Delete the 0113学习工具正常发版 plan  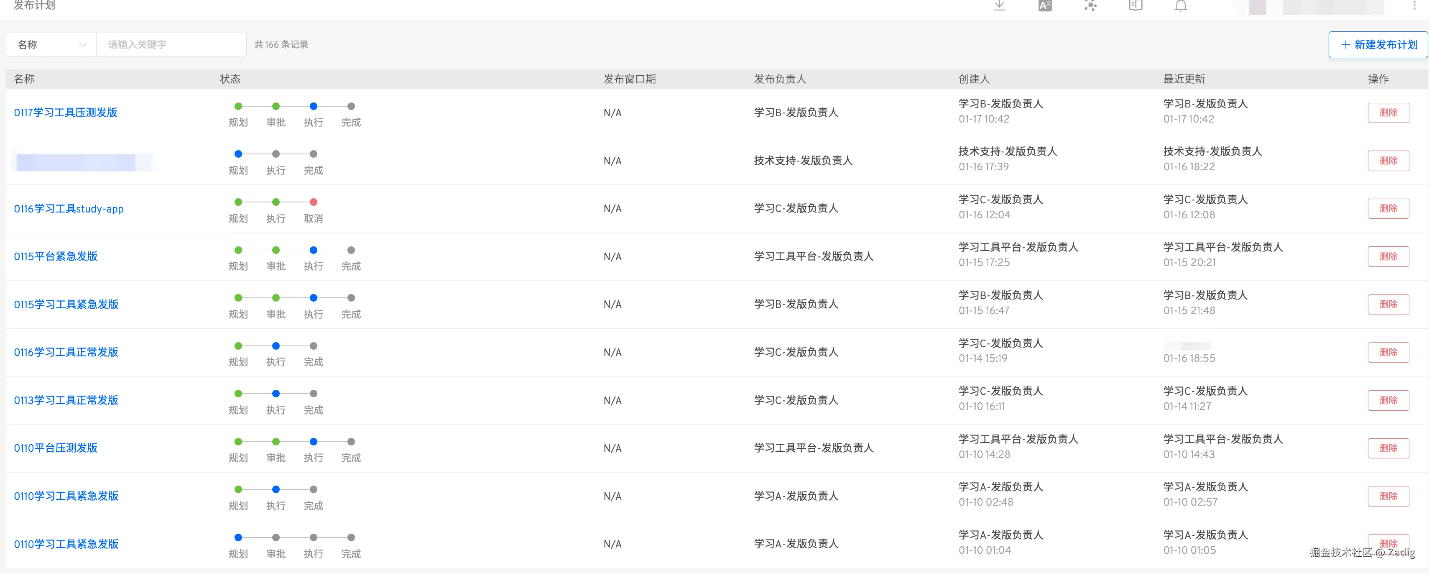coord(1388,400)
